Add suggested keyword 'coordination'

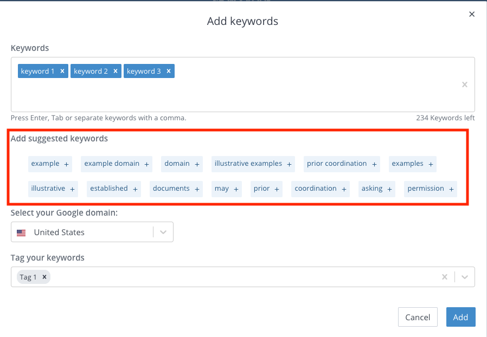click(320, 189)
